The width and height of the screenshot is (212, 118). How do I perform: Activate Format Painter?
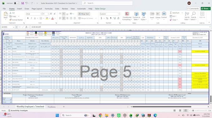tap(16, 20)
